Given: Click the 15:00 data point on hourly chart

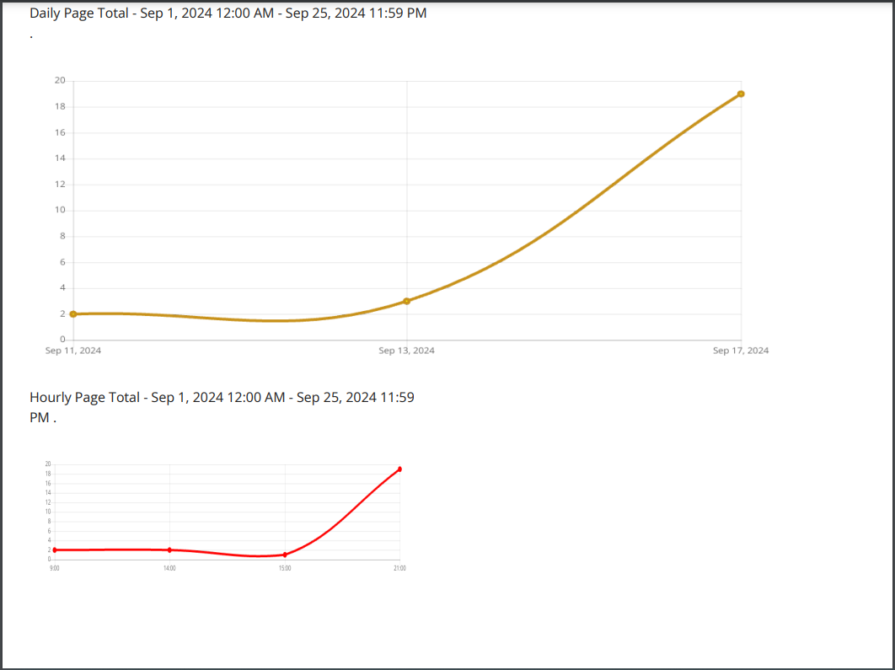Looking at the screenshot, I should tap(285, 555).
